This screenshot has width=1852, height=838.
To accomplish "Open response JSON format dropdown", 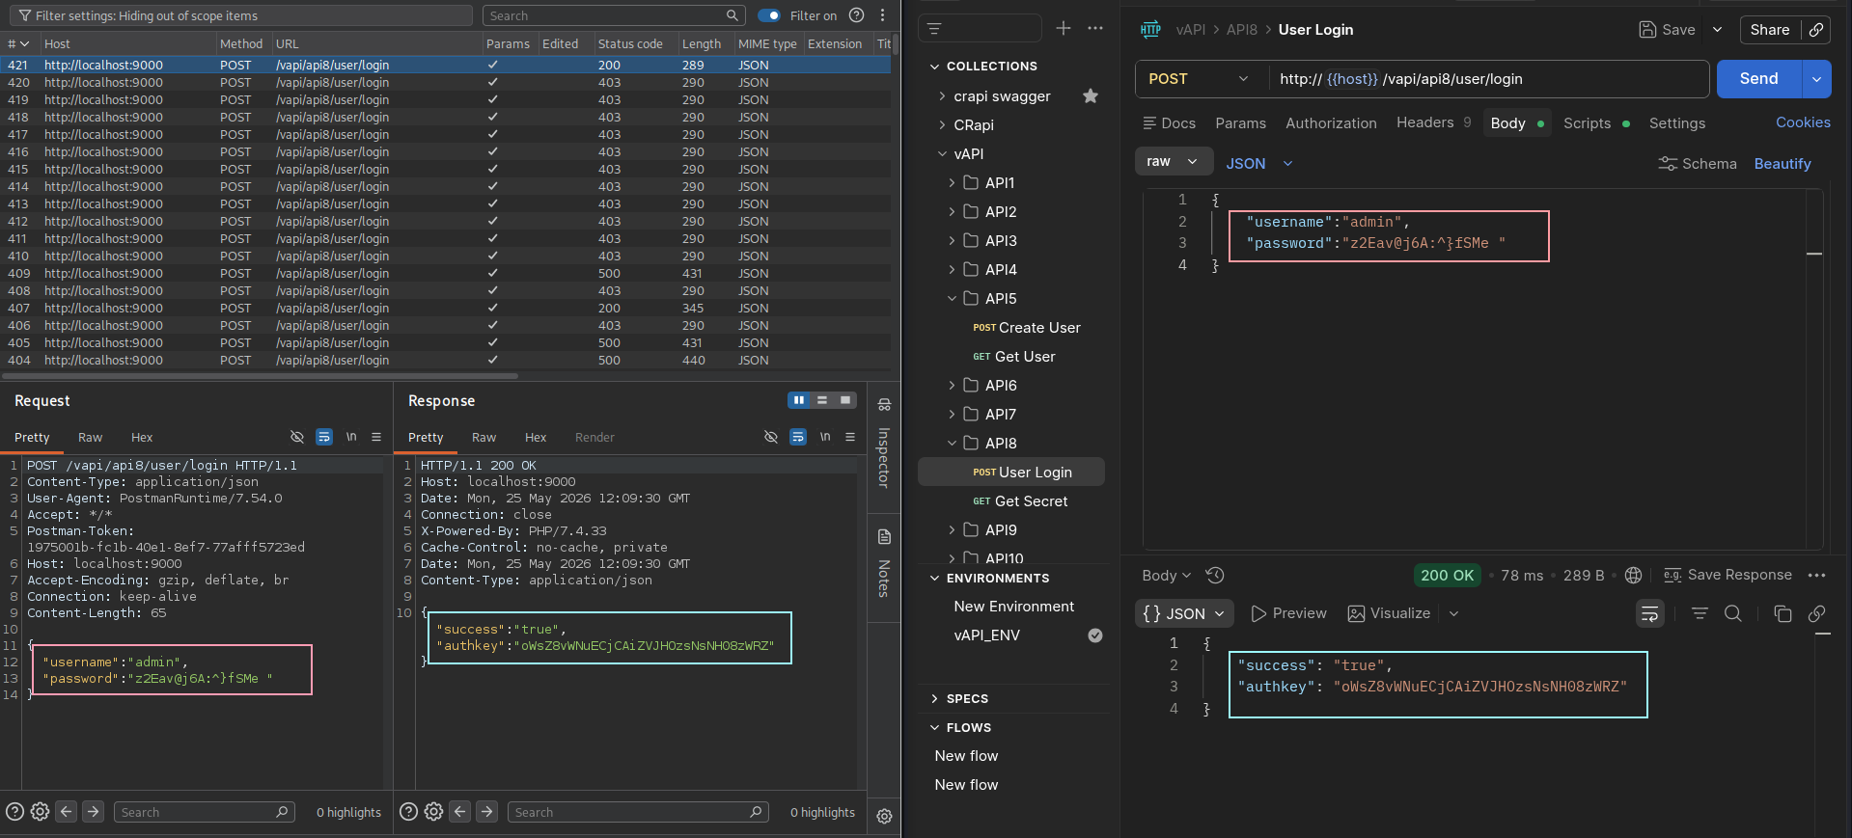I will 1184,613.
